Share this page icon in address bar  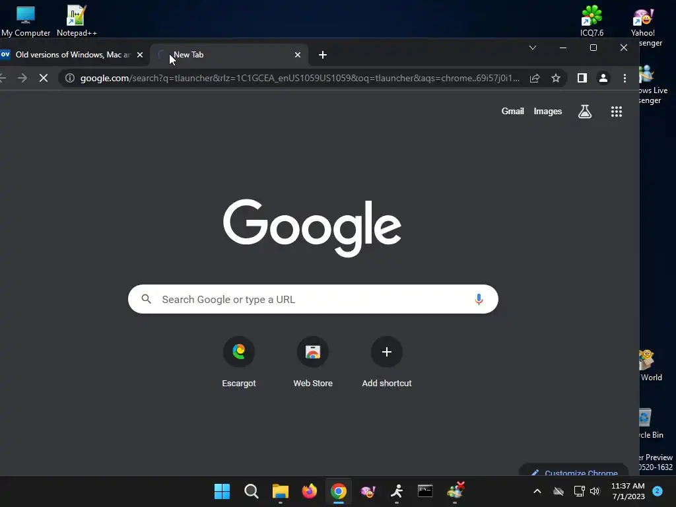coord(535,78)
